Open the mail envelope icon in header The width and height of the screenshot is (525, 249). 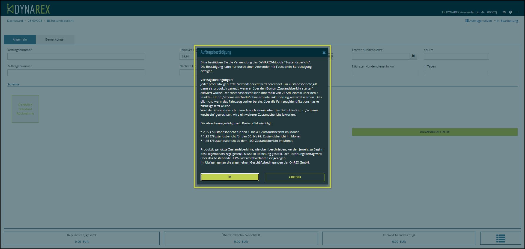click(504, 12)
